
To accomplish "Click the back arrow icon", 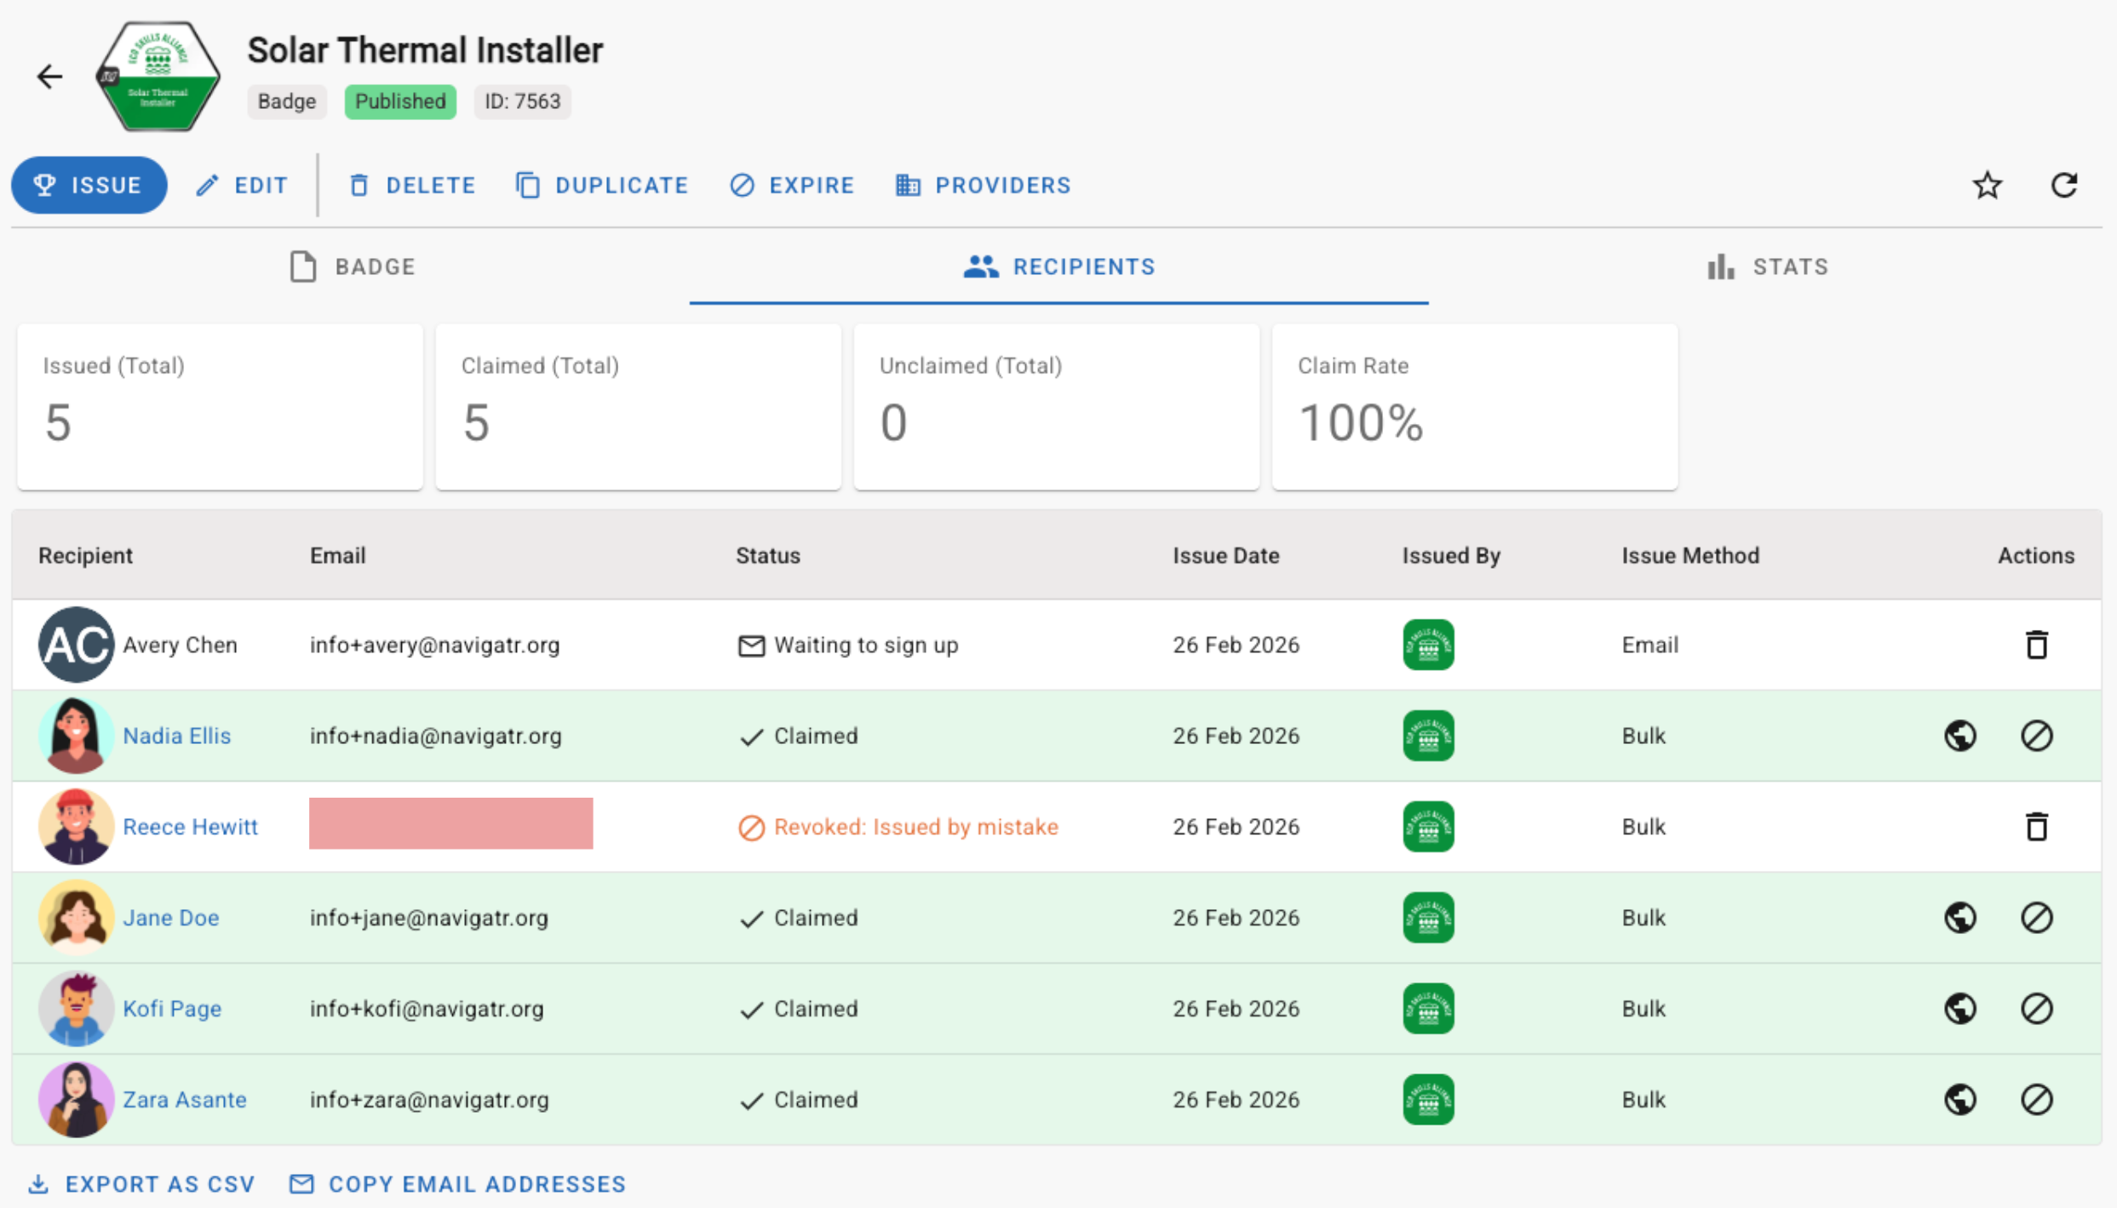I will tap(49, 77).
